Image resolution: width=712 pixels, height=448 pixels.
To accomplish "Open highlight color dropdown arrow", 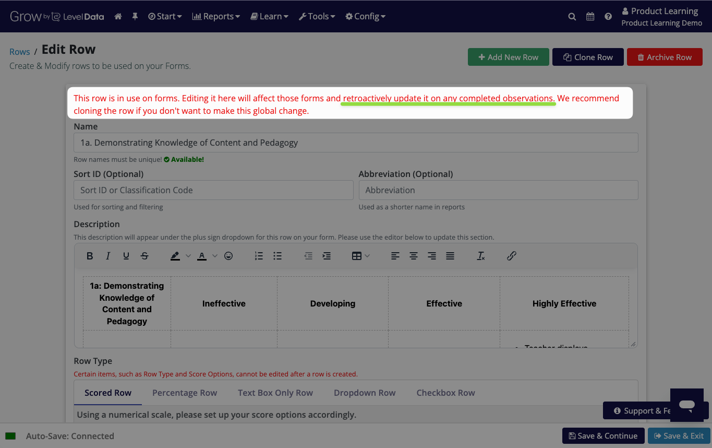I will [188, 256].
